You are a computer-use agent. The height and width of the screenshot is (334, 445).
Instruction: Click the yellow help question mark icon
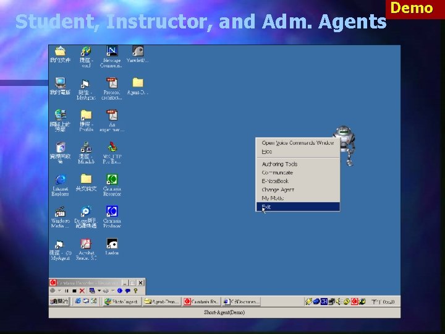135,291
